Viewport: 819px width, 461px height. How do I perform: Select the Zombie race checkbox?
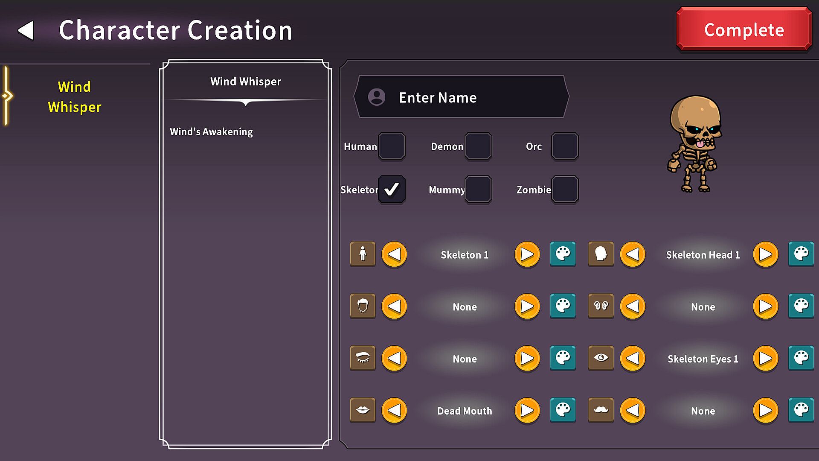[x=565, y=189]
